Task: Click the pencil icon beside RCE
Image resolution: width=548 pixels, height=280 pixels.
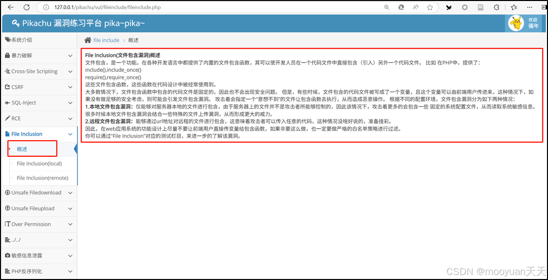Action: click(8, 119)
